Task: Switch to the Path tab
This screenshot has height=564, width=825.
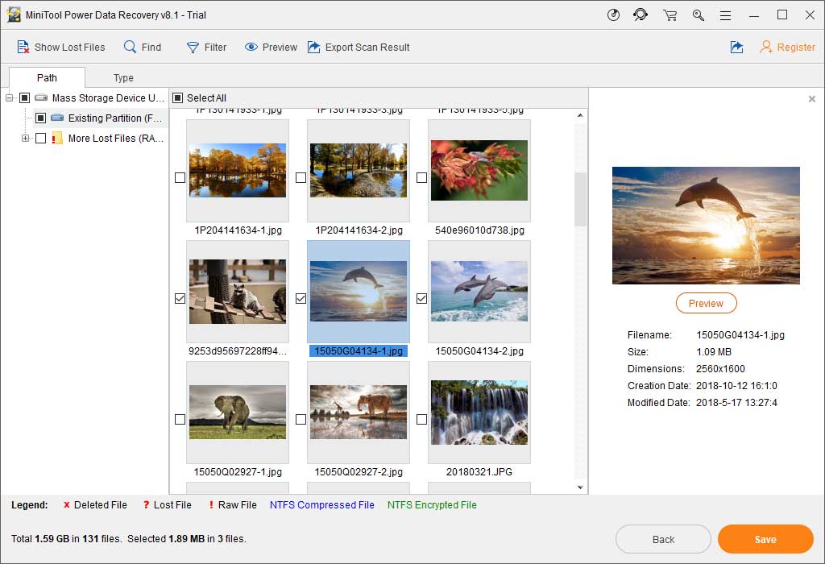Action: (x=47, y=78)
